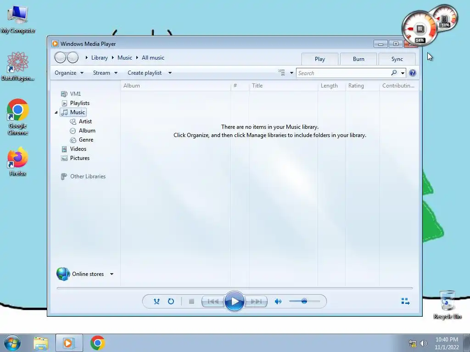Click Library in the breadcrumb
This screenshot has width=470, height=352.
pos(100,58)
